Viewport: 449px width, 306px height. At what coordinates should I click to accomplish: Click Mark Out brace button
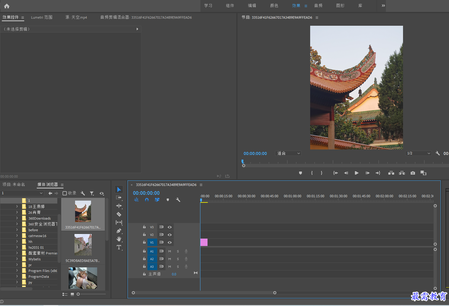322,173
